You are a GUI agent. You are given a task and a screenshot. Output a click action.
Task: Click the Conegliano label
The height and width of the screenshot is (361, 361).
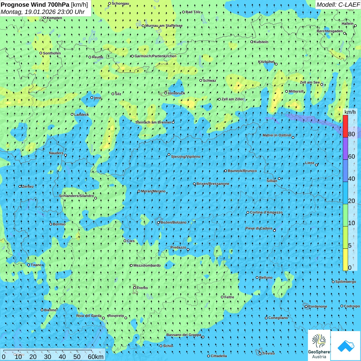click(x=278, y=318)
